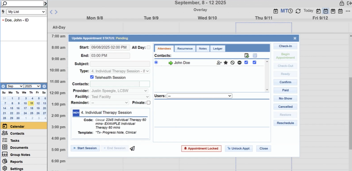Uncheck the Telehealth Session checkbox
The height and width of the screenshot is (171, 352).
[x=92, y=77]
